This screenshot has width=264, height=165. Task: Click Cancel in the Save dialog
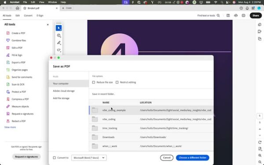coord(167,158)
